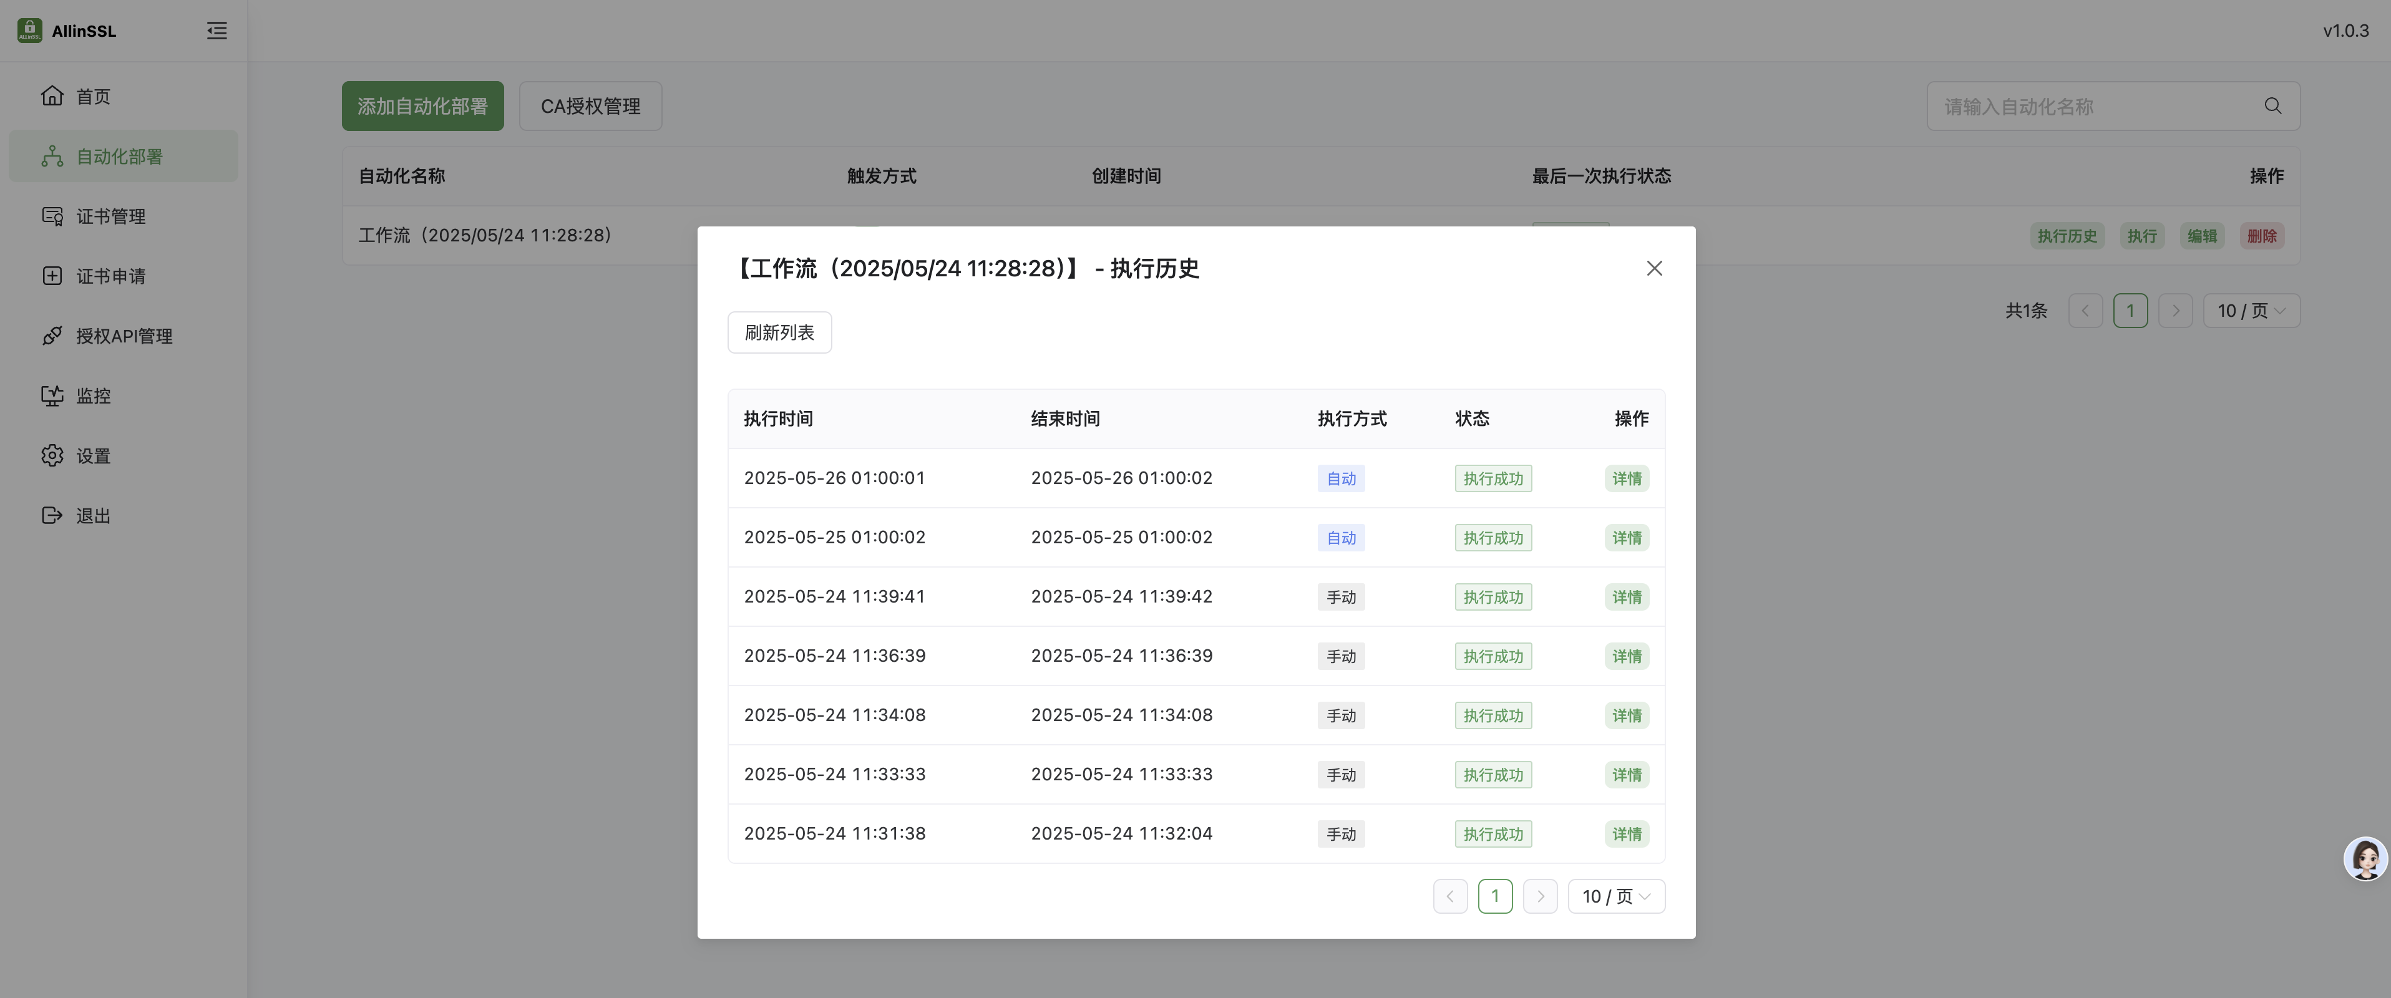Image resolution: width=2391 pixels, height=998 pixels.
Task: Open 监控 in the sidebar
Action: click(124, 395)
